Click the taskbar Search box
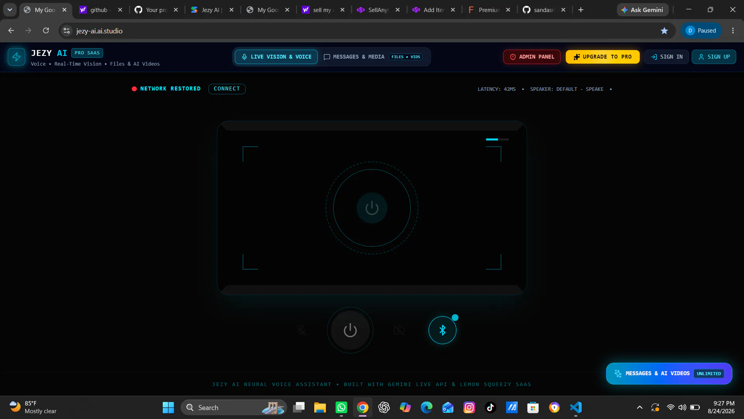Screen dimensions: 744x419 coord(234,407)
